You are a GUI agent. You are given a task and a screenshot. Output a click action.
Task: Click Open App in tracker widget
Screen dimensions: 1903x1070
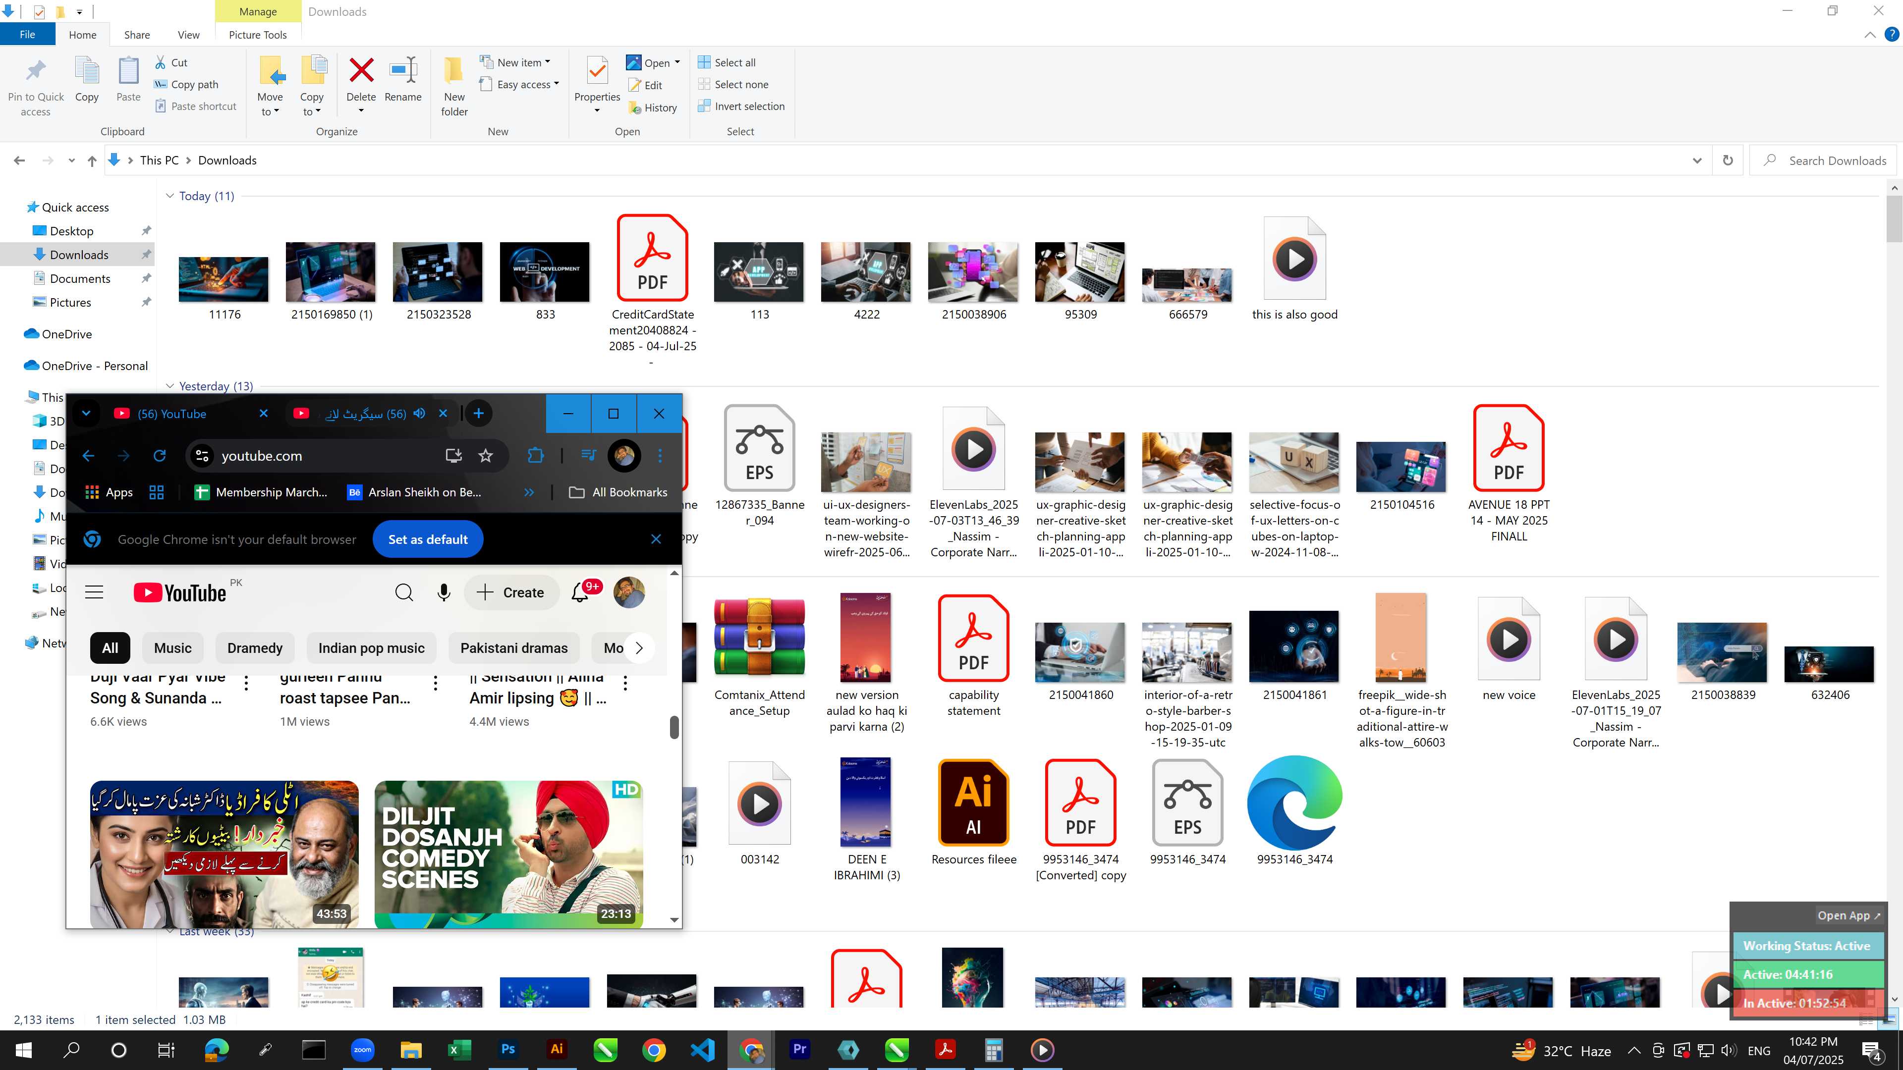tap(1849, 915)
